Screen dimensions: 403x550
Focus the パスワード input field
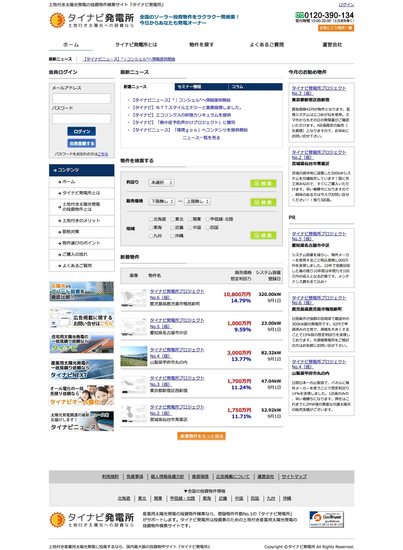coord(82,119)
